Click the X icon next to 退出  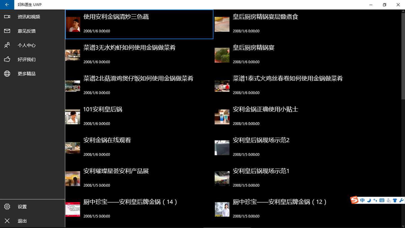pos(7,221)
